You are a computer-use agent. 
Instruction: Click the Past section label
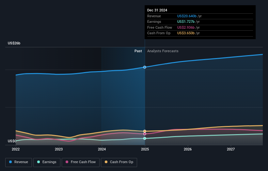138,51
